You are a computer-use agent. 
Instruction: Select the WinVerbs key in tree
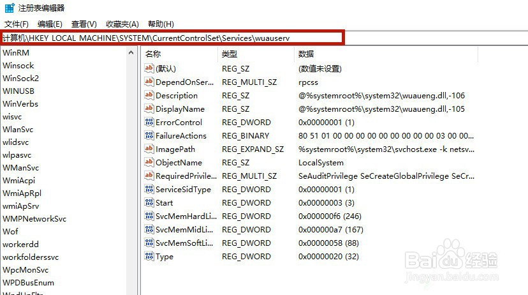(x=20, y=104)
